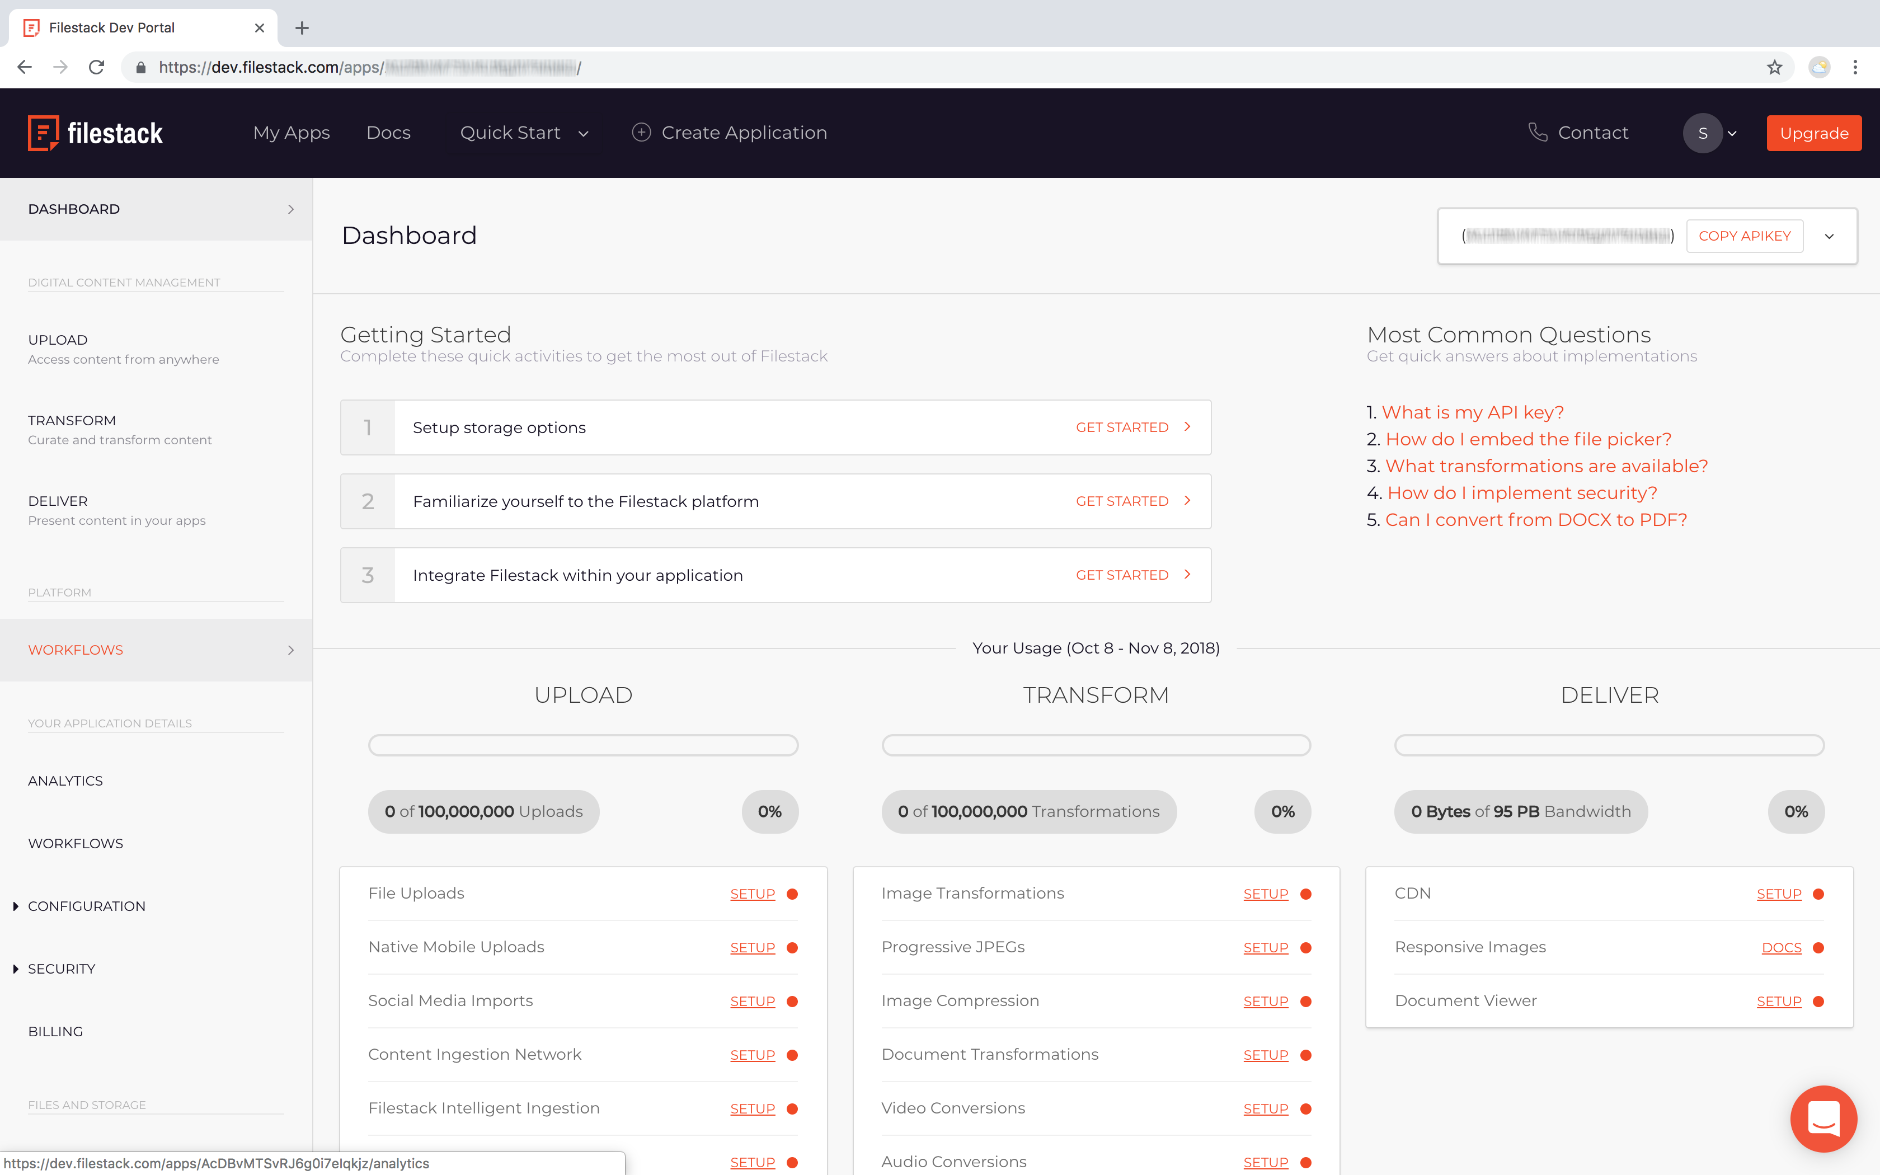Click SETUP for Native Mobile Uploads
1880x1175 pixels.
coord(752,948)
